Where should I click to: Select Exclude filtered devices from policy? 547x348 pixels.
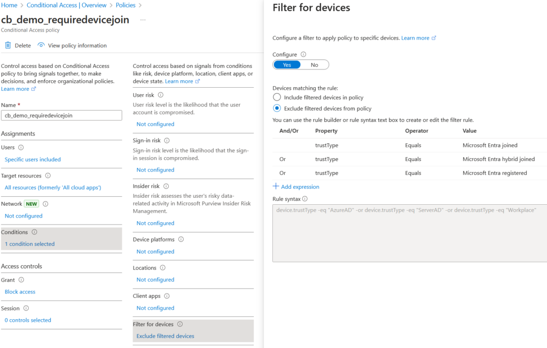277,108
